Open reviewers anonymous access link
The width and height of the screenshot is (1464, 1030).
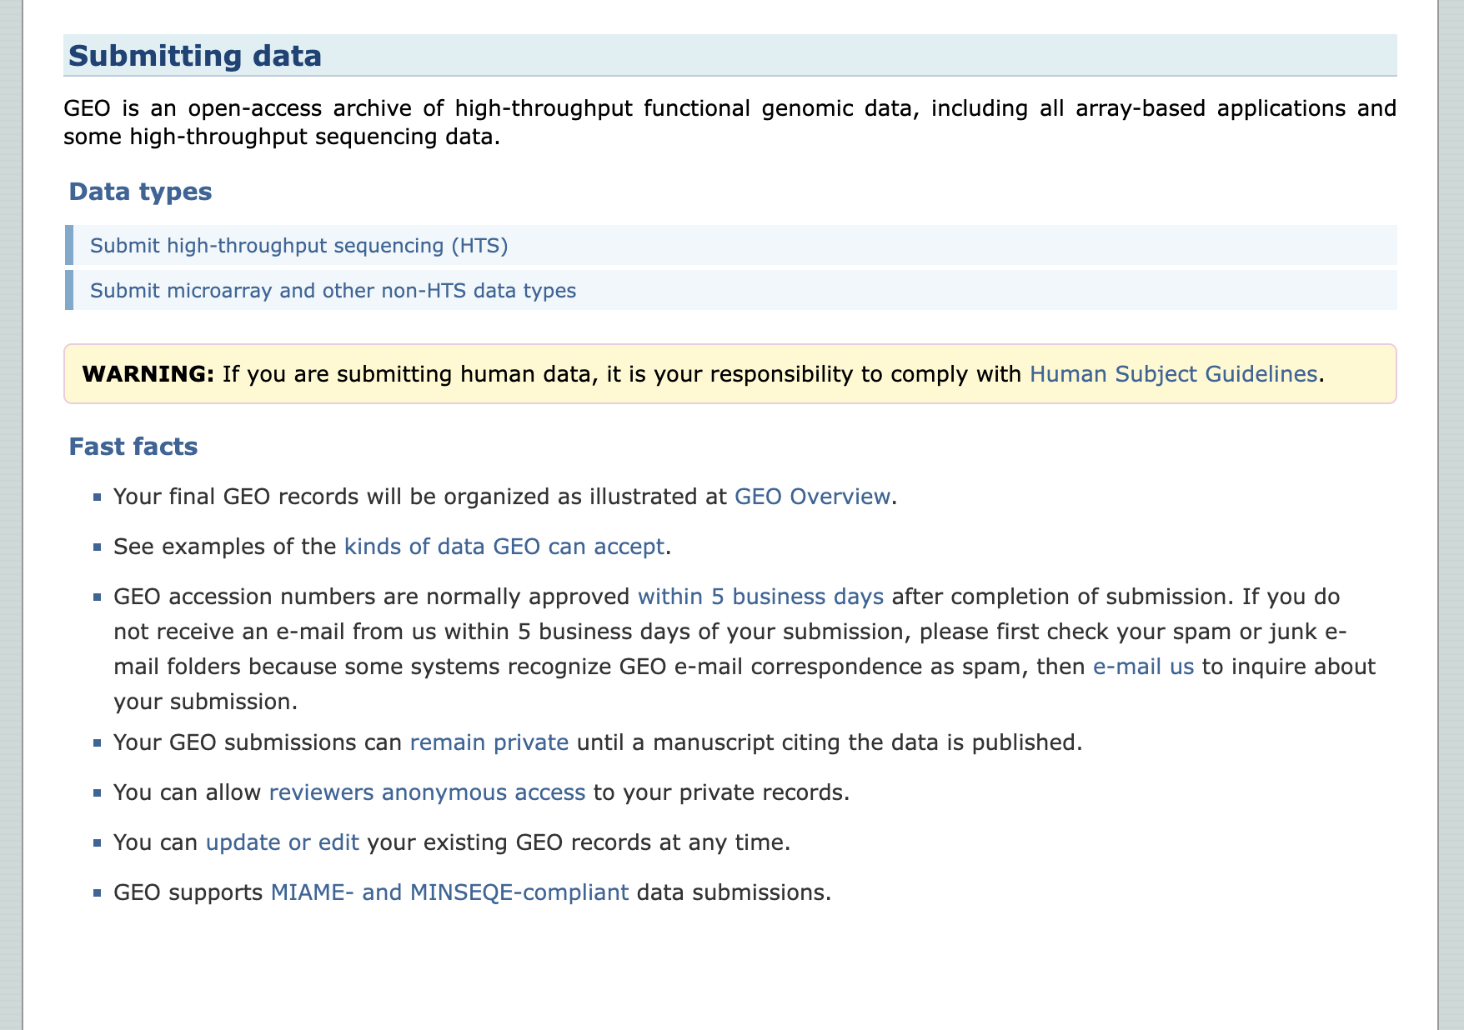point(427,792)
